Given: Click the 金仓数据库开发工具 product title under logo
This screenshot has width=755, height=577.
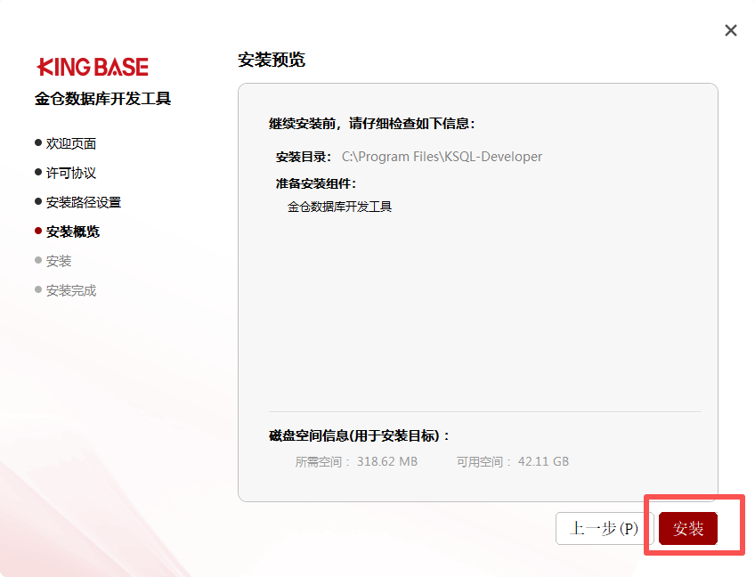Looking at the screenshot, I should (103, 99).
